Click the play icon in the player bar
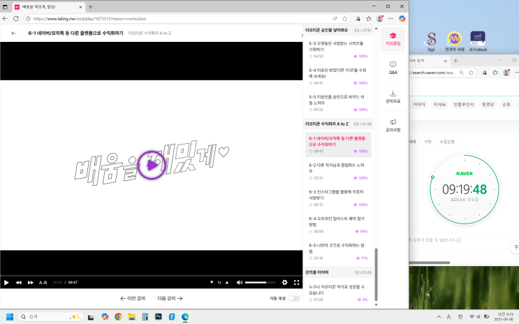 [x=6, y=282]
